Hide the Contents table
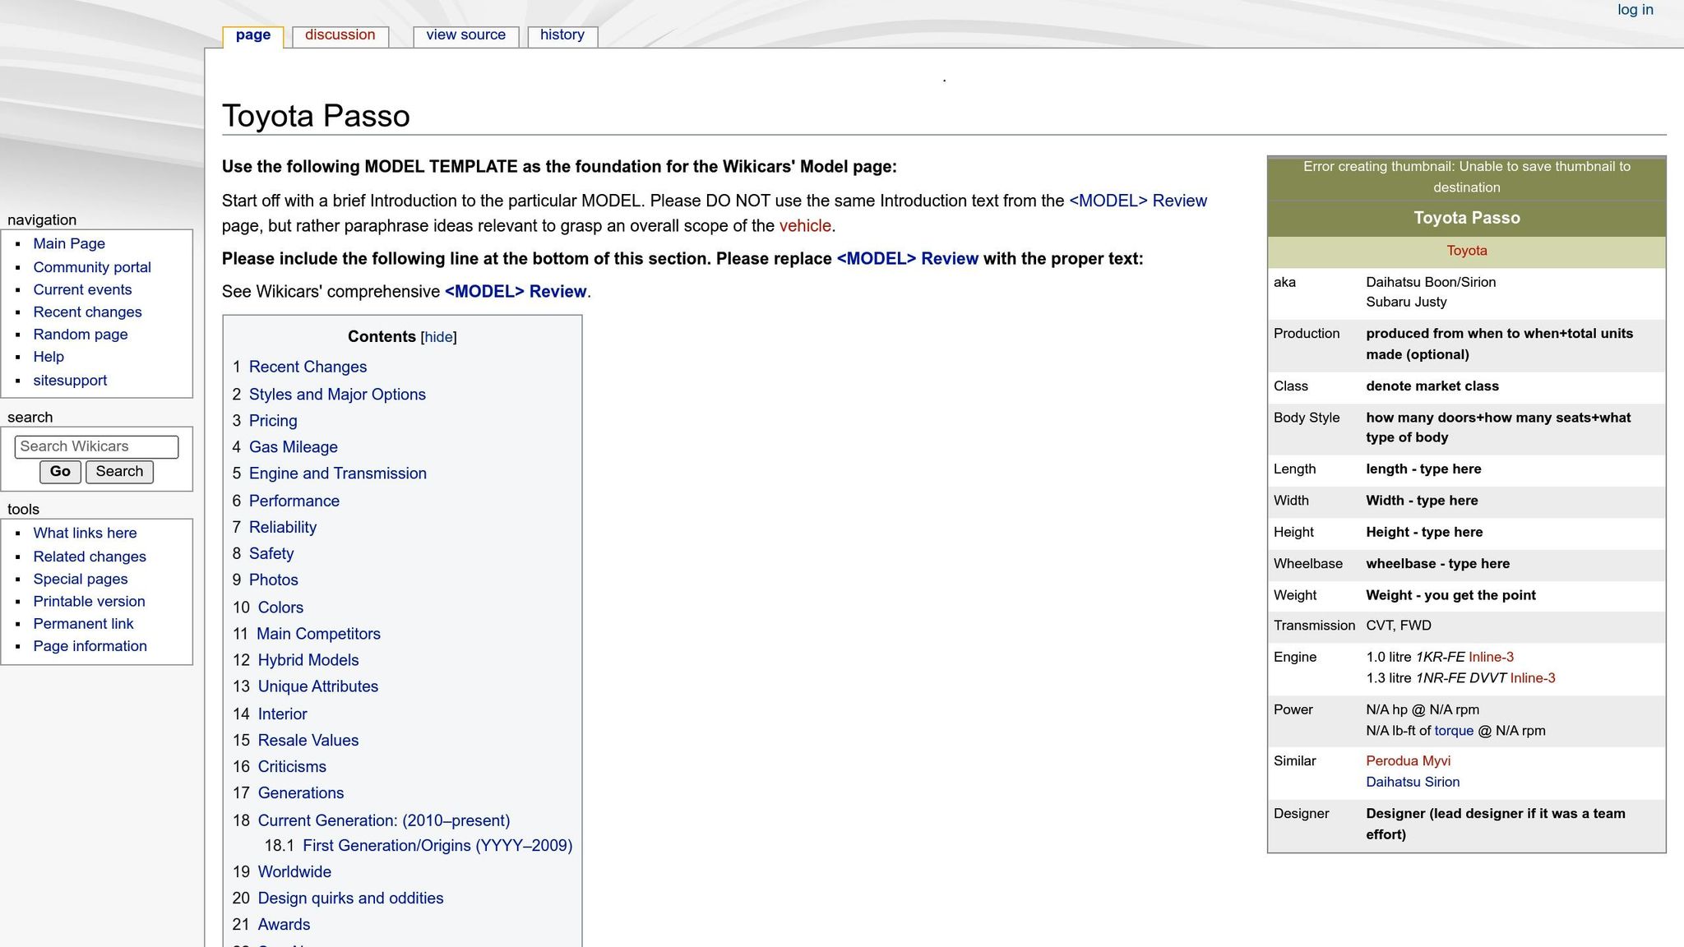The image size is (1684, 947). tap(438, 337)
